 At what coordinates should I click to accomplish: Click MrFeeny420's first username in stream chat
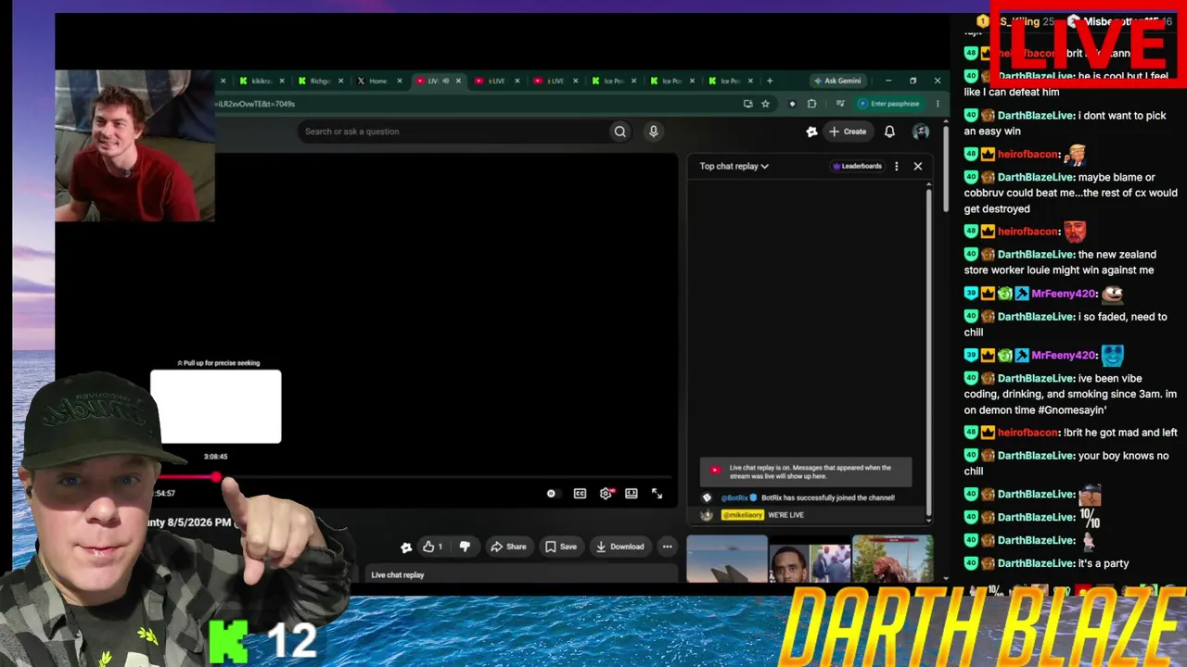1064,294
